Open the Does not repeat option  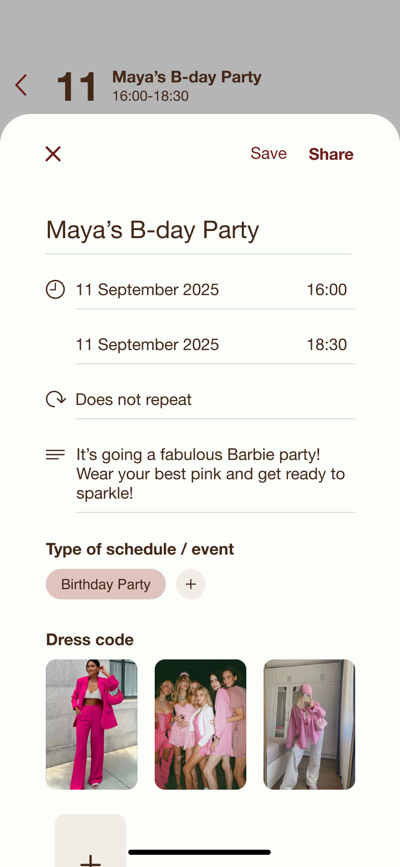(x=133, y=400)
